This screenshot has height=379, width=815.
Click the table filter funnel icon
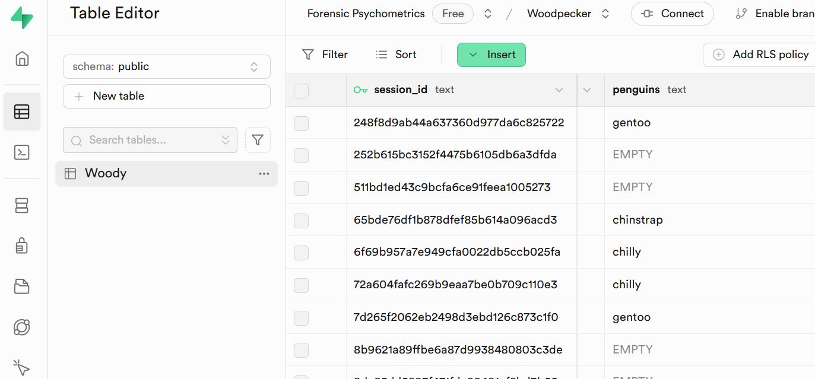point(258,140)
